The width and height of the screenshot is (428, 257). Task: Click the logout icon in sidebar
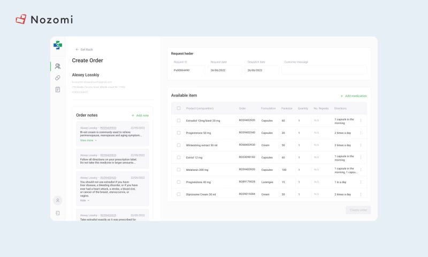(58, 213)
